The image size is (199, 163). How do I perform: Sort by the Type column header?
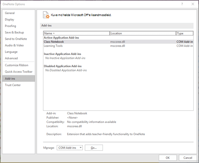pos(184,33)
